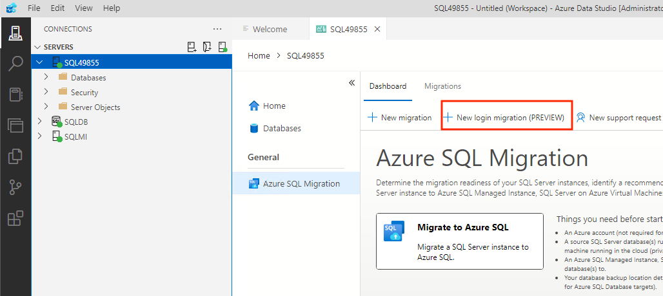
Task: Click the New support request button
Action: 618,118
